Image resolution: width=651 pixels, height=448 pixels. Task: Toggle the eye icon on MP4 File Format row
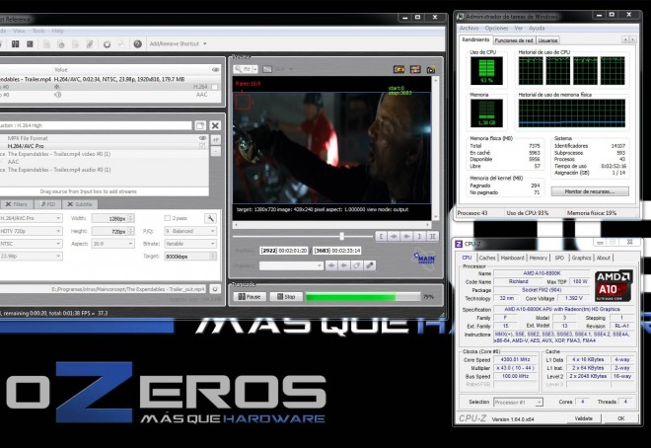point(202,138)
